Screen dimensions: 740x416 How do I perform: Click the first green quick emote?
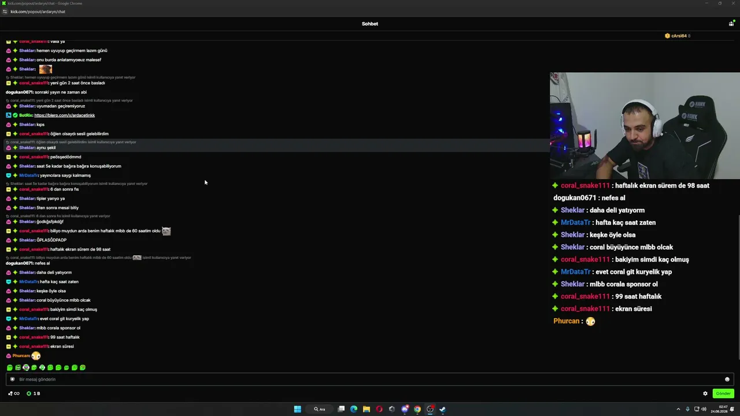pos(10,367)
